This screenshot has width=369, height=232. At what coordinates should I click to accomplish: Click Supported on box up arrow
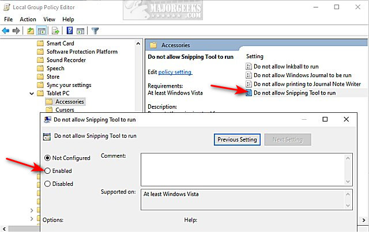coord(348,194)
